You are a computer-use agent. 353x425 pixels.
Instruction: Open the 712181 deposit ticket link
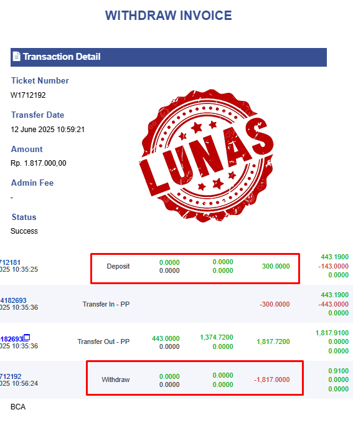[x=10, y=262]
